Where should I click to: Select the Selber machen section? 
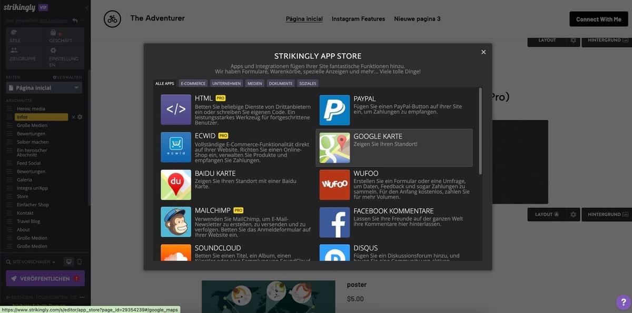tap(33, 142)
